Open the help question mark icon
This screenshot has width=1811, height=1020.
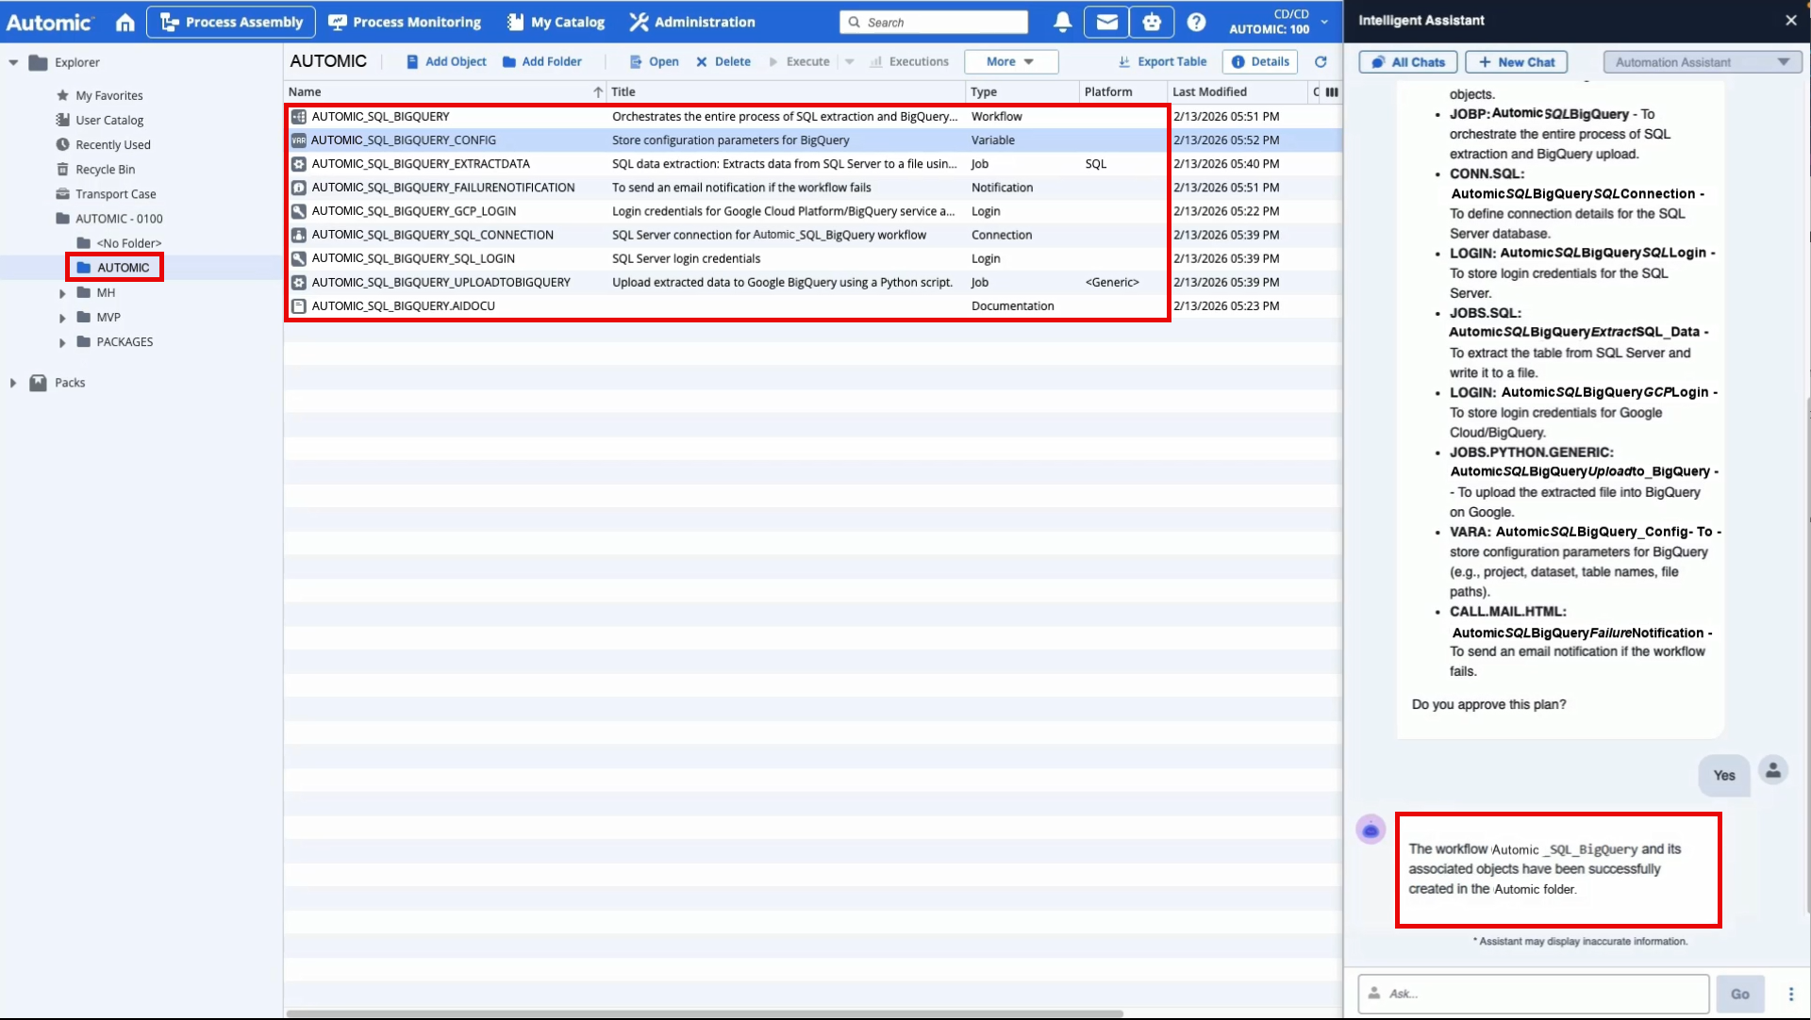tap(1196, 22)
